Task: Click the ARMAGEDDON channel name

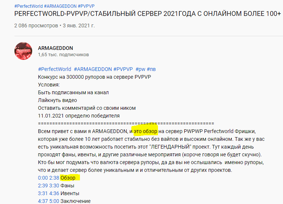Action: click(x=55, y=48)
